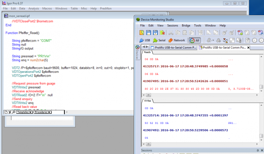The image size is (264, 154).
Task: Toggle the USB device filter
Action: tap(145, 40)
